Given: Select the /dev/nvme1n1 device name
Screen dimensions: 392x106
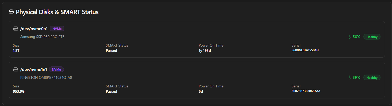Looking at the screenshot, I should pos(34,69).
